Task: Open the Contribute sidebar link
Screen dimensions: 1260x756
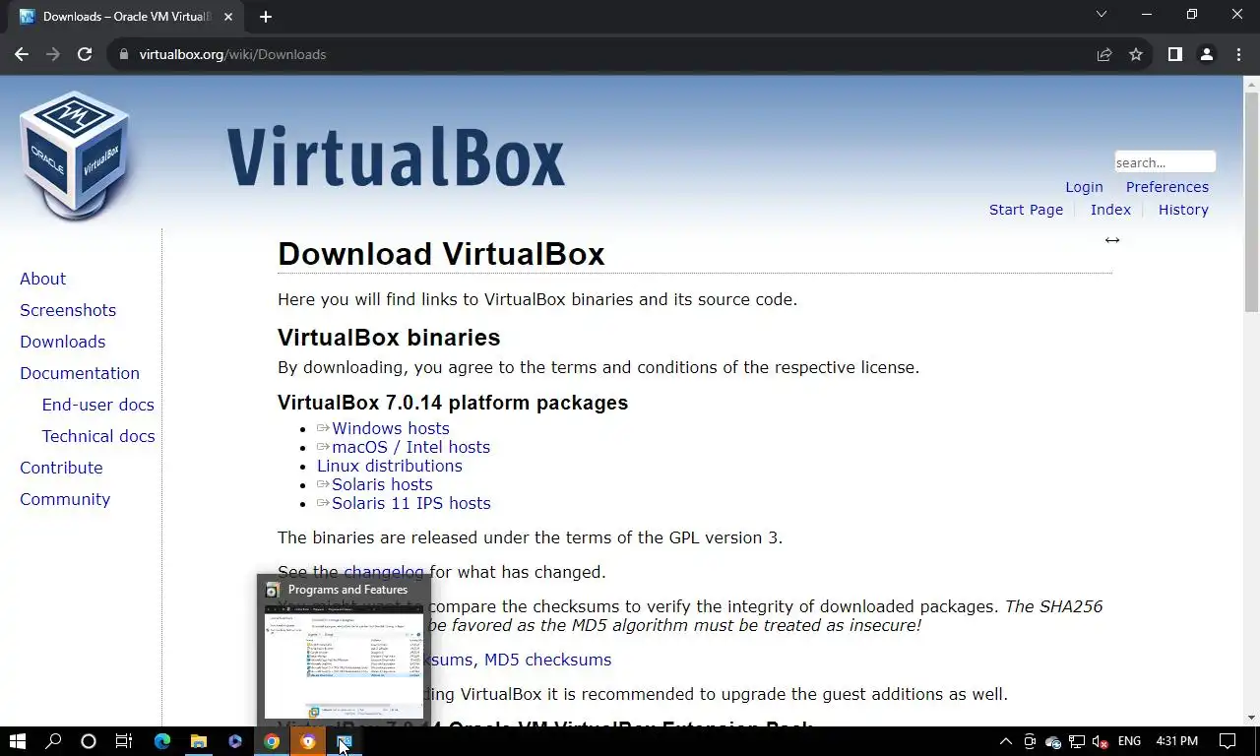Action: coord(61,468)
